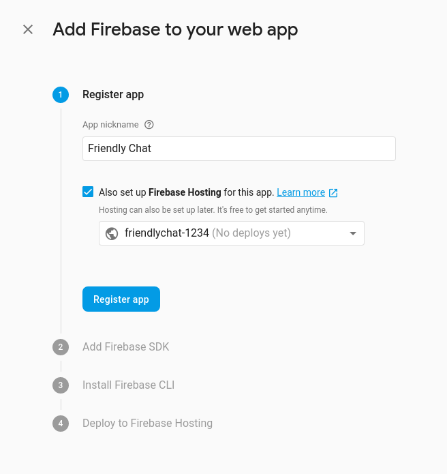Open the Learn more link
Image resolution: width=447 pixels, height=474 pixels.
(300, 192)
